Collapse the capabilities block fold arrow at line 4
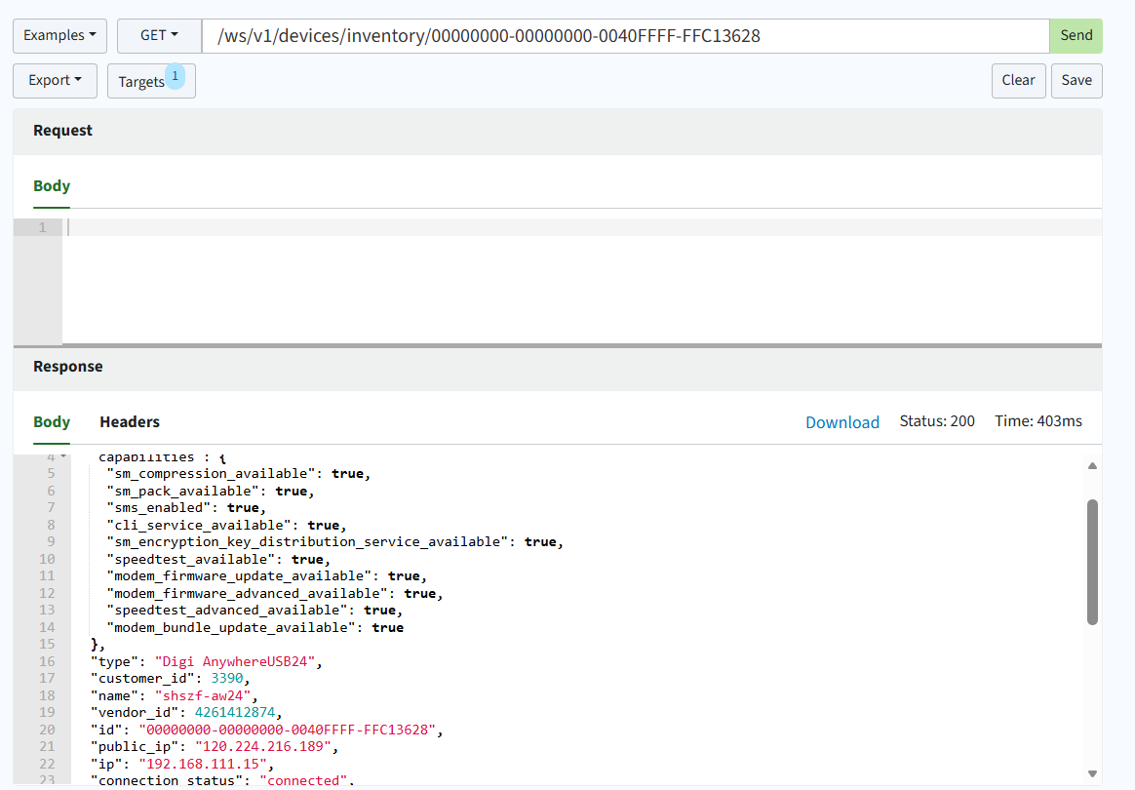The image size is (1135, 790). point(63,456)
